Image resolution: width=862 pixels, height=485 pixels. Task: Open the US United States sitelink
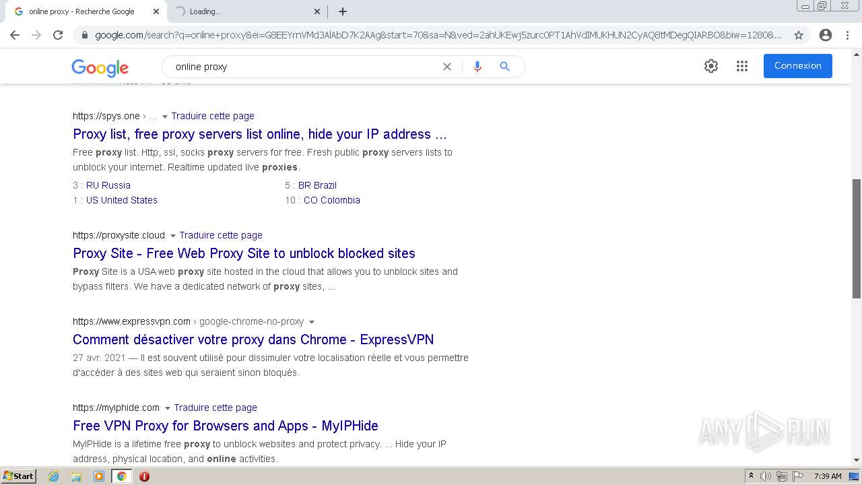(x=122, y=200)
